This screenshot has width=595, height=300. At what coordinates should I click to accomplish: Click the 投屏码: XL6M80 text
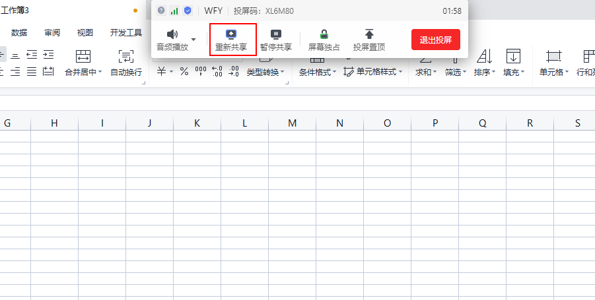[263, 11]
